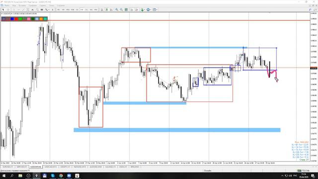Switch chart to M30 timeframe

pos(73,9)
